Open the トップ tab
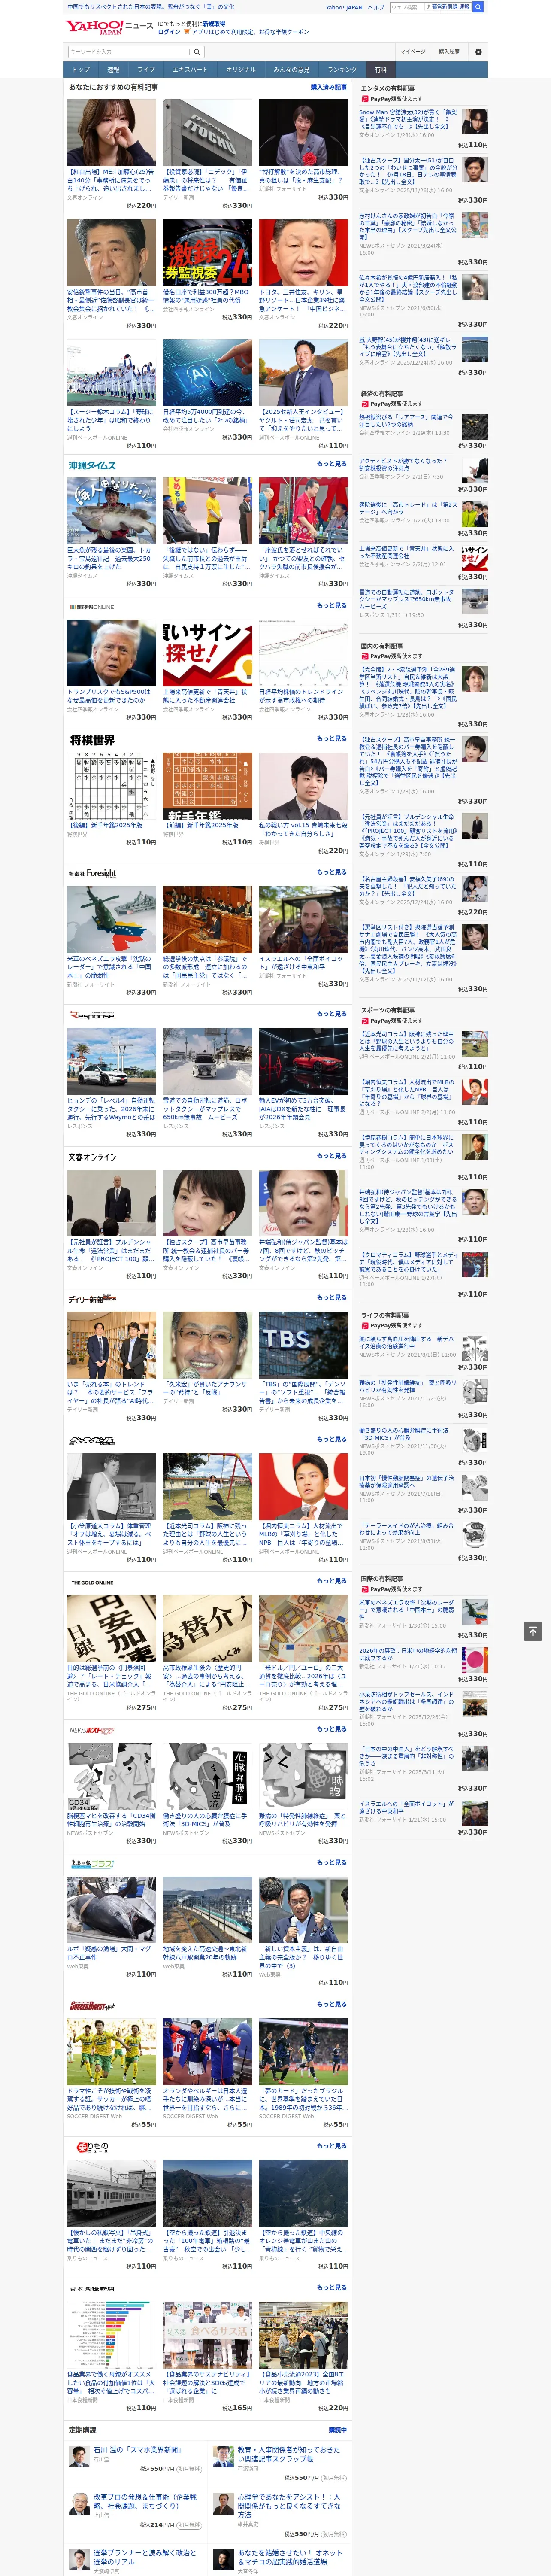Screen dimensions: 551x2576 click(x=81, y=70)
